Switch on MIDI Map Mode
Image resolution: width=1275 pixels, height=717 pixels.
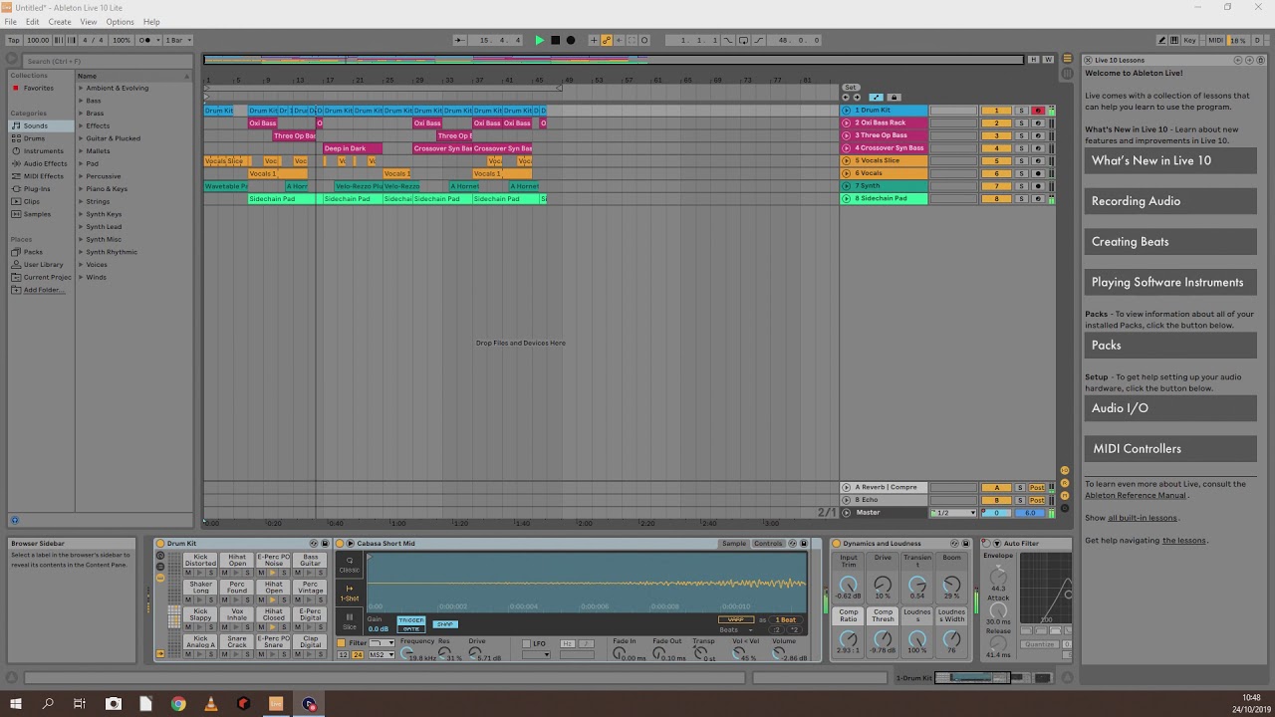click(x=1215, y=40)
